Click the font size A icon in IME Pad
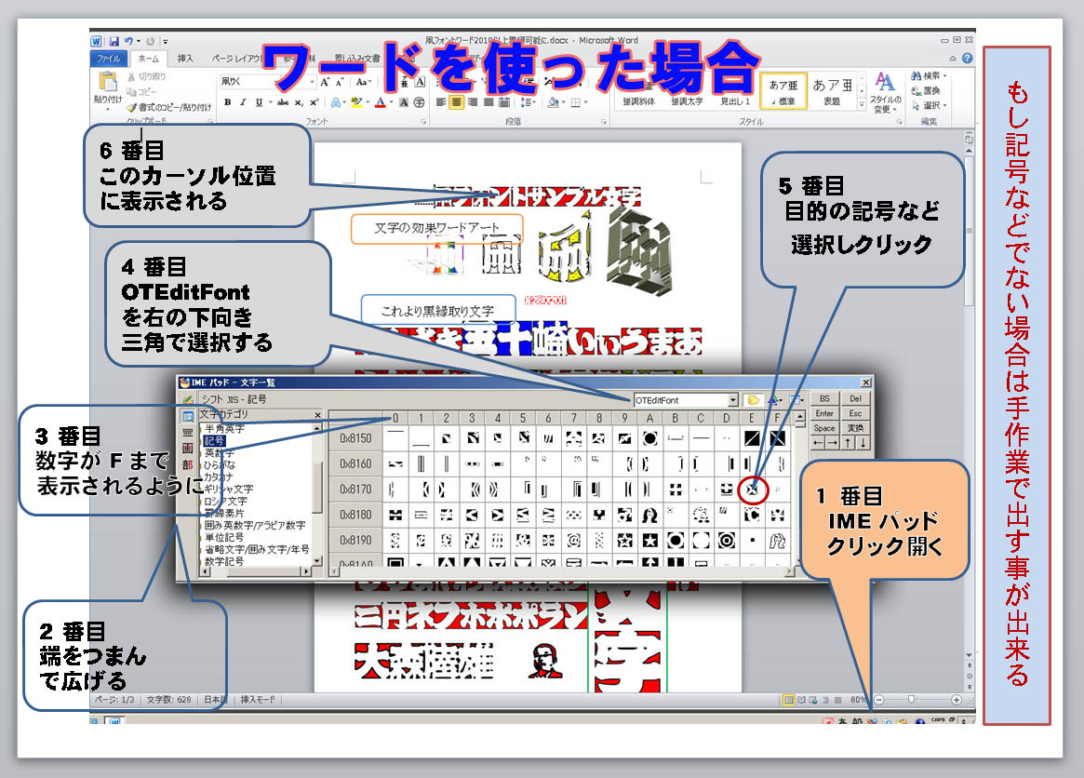This screenshot has width=1084, height=778. [x=773, y=400]
